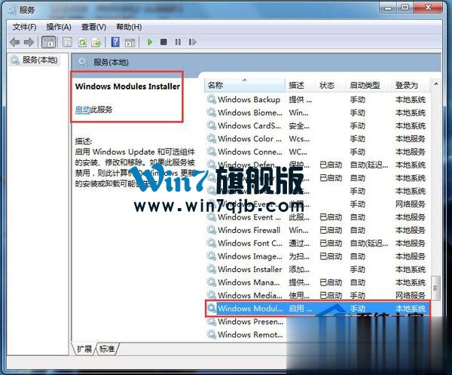Sort by the 启动类型 column header
The width and height of the screenshot is (452, 375).
tap(368, 85)
